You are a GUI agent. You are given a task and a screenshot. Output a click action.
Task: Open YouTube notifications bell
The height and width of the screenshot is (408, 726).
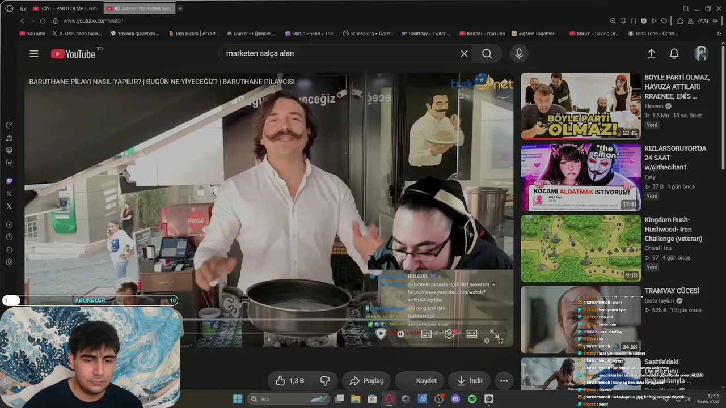(674, 54)
